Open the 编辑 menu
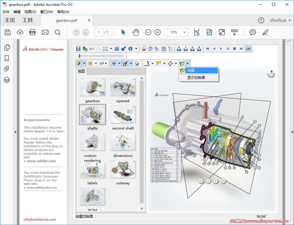 point(17,12)
